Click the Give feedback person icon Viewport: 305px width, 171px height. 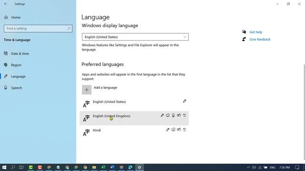click(x=244, y=39)
